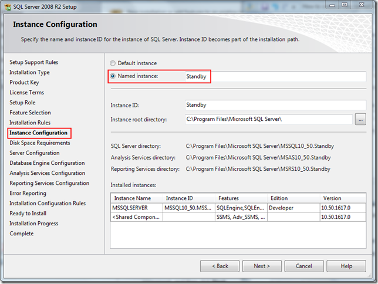This screenshot has height=284, width=378.
Task: Click the Help button
Action: 346,266
